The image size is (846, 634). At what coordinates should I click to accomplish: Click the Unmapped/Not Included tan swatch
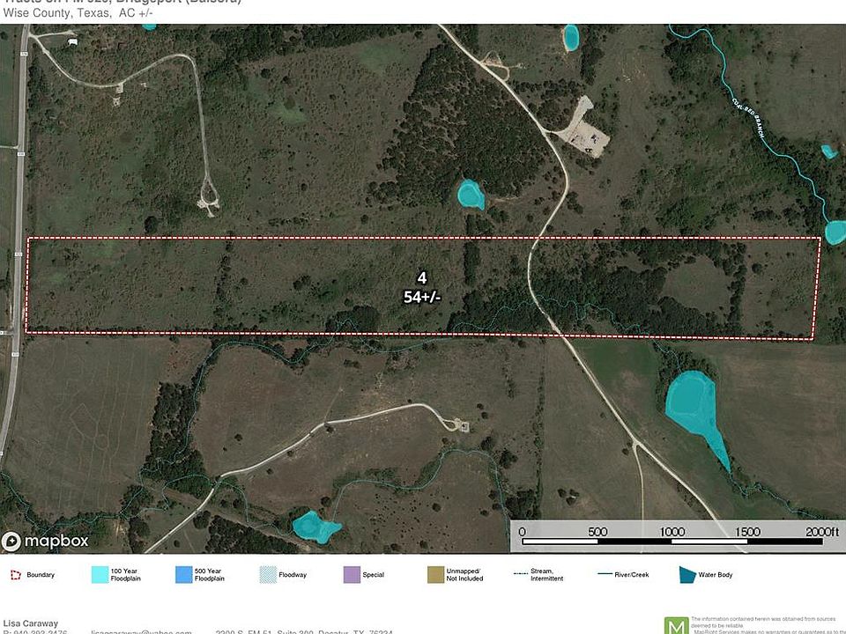click(x=434, y=575)
